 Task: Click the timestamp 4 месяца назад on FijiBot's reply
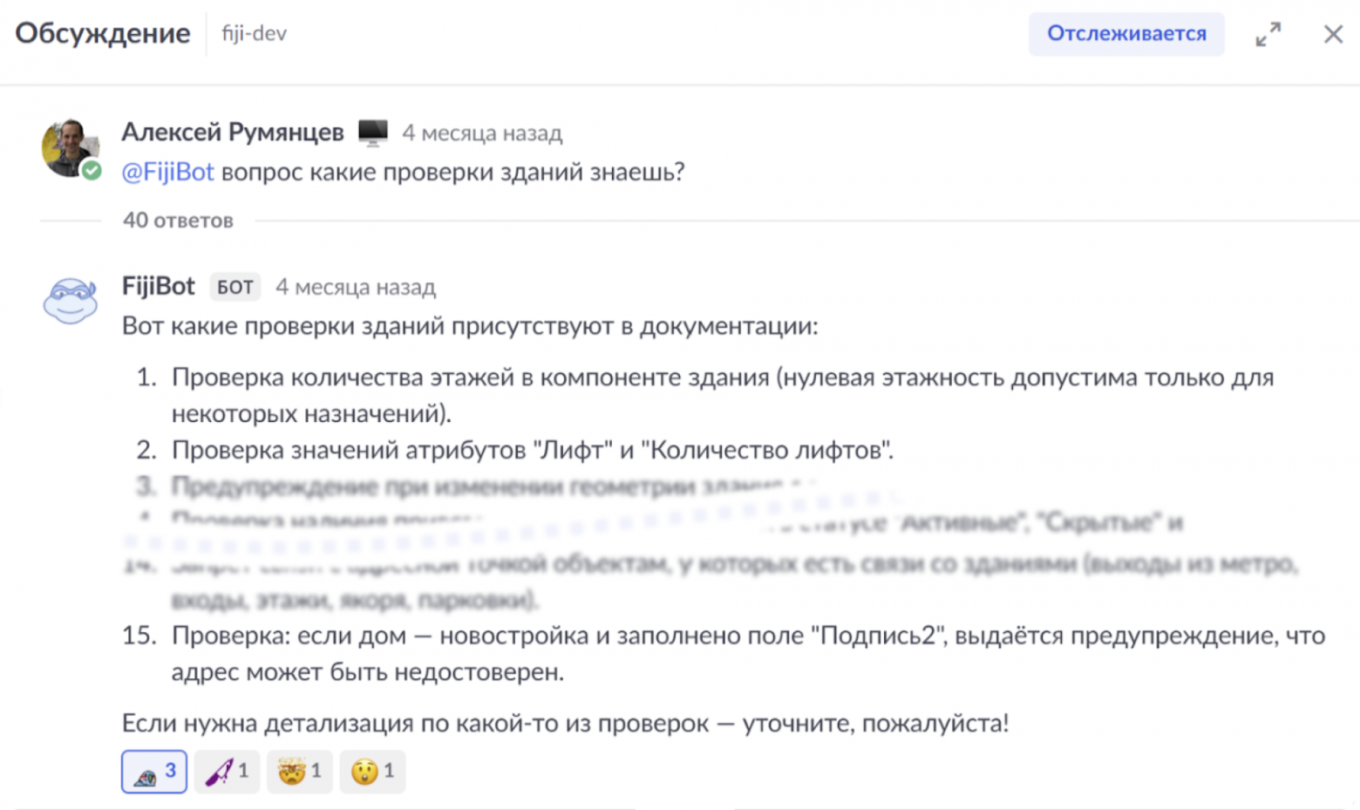coord(356,286)
